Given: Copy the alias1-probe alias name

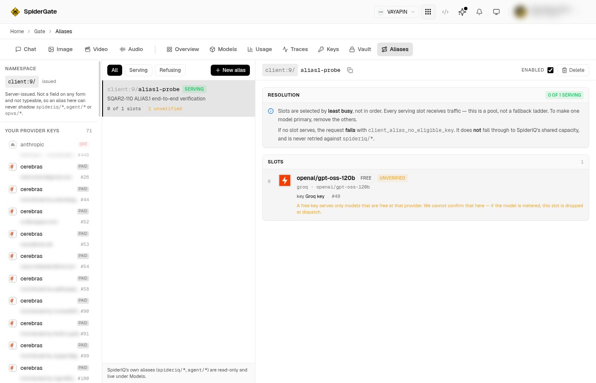Looking at the screenshot, I should pos(350,70).
